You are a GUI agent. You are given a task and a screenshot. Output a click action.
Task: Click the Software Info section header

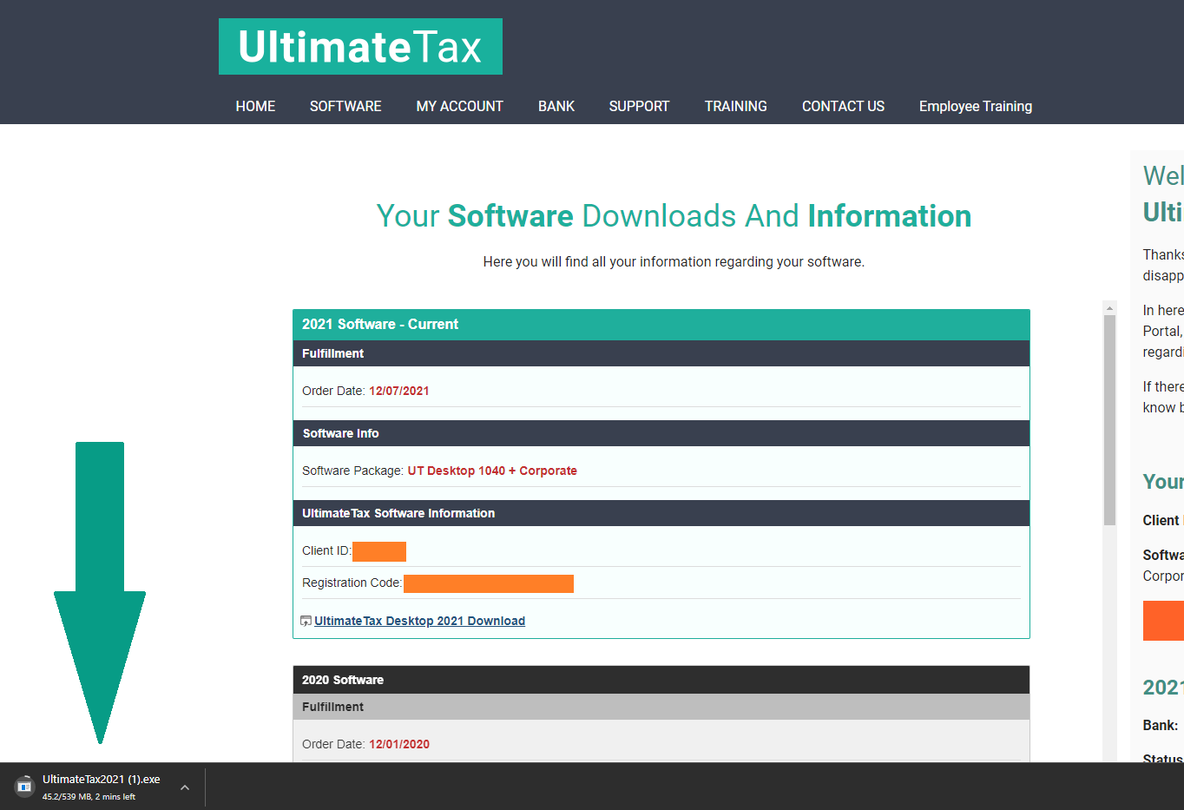[661, 433]
